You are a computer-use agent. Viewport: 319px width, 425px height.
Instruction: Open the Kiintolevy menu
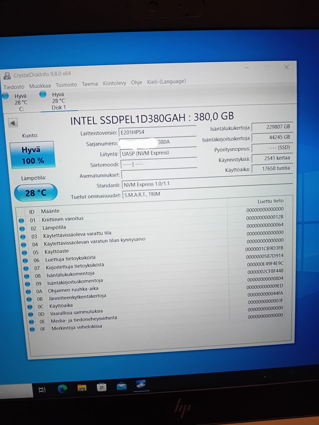(x=114, y=83)
